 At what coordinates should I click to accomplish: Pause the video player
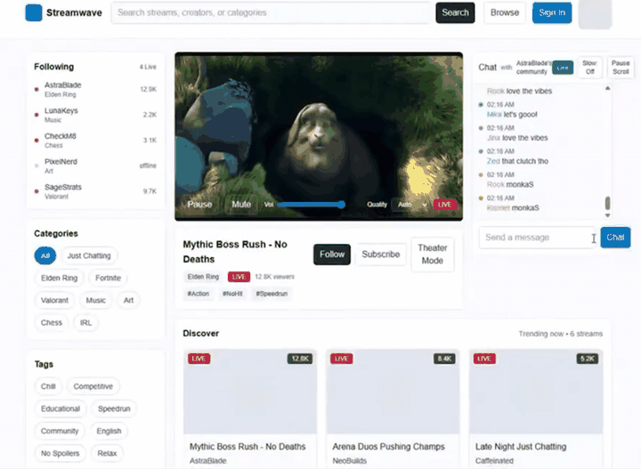coord(199,205)
